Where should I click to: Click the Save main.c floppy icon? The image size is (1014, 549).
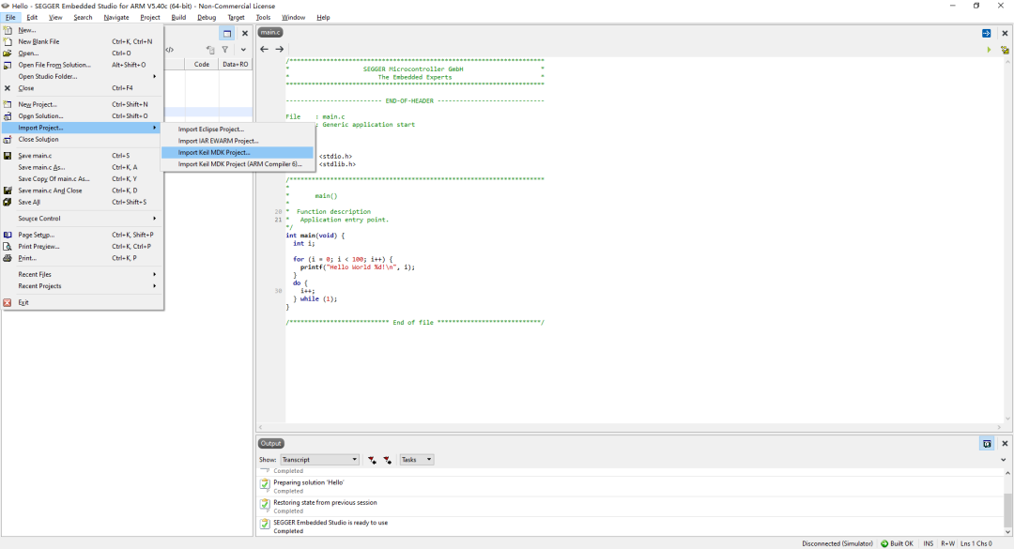8,155
